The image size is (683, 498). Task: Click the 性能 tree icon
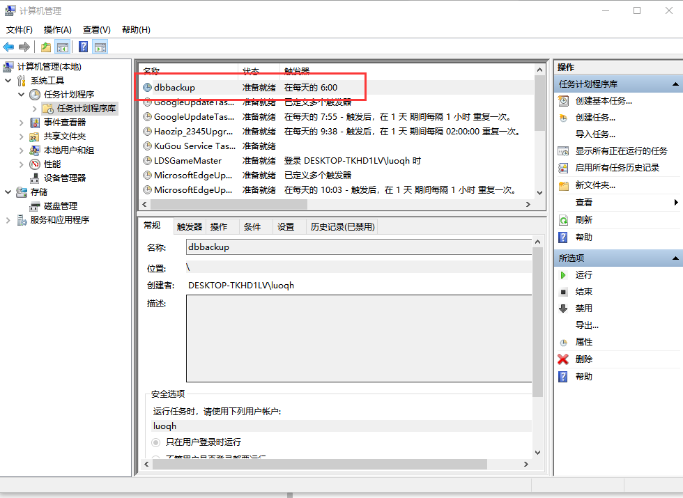35,164
